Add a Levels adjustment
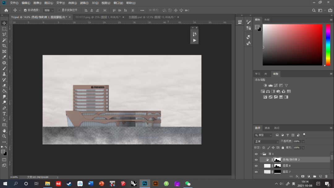 pos(271,85)
